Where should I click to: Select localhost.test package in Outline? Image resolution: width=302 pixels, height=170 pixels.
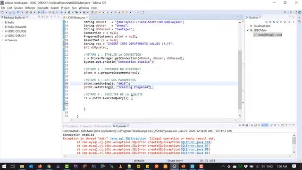[x=262, y=26]
